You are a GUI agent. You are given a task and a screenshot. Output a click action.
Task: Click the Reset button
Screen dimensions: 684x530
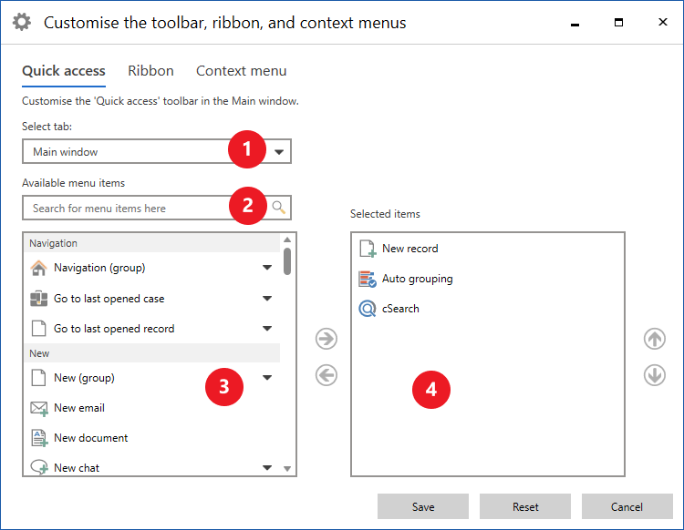(525, 506)
